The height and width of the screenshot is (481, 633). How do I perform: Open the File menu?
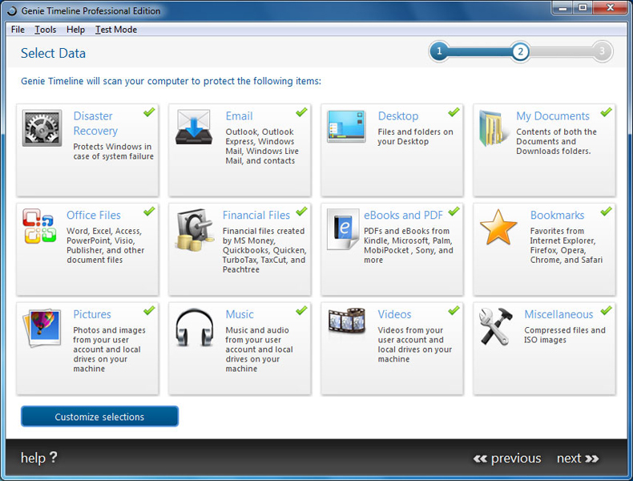(18, 30)
